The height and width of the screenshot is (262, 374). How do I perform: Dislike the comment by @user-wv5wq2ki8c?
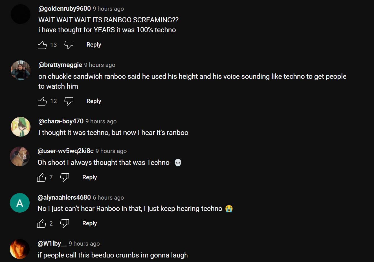[65, 178]
